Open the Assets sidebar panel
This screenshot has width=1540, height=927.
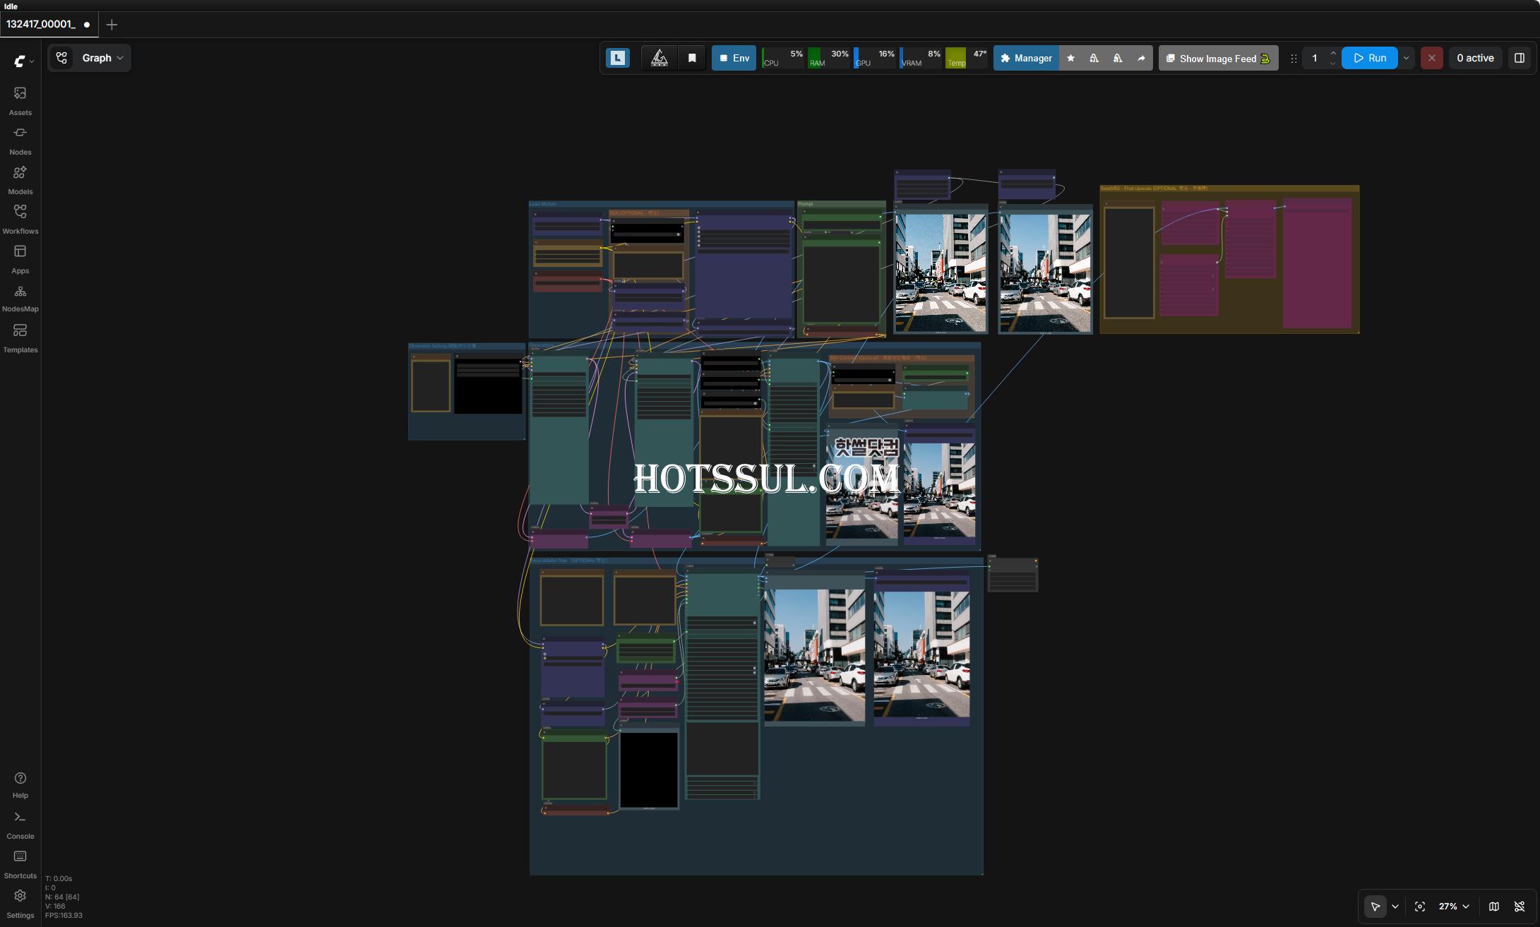tap(20, 100)
